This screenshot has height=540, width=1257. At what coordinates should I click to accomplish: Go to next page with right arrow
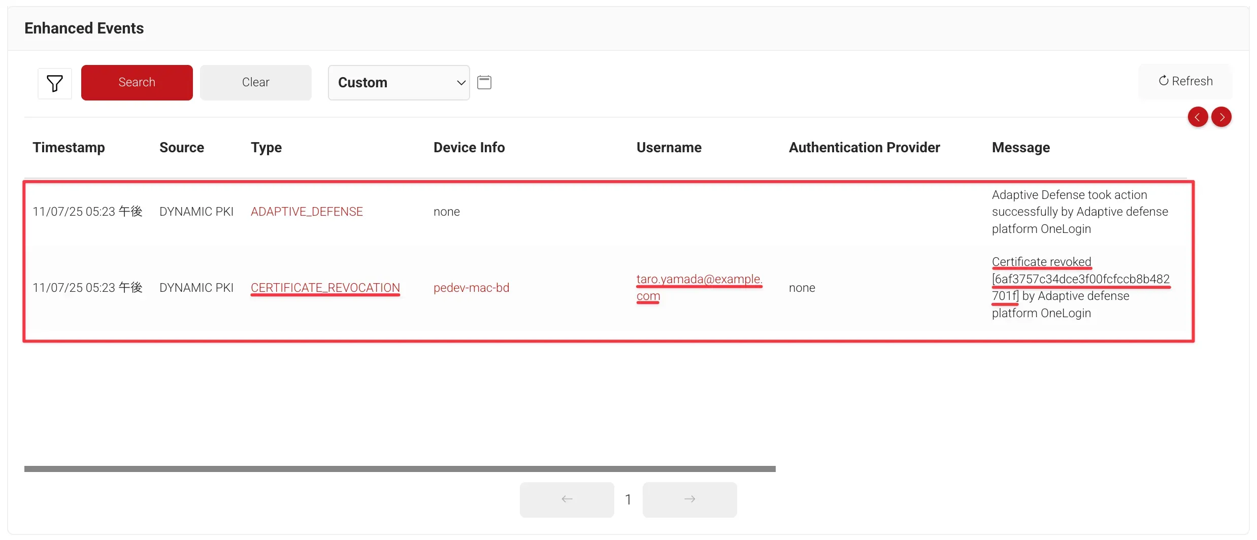point(689,499)
